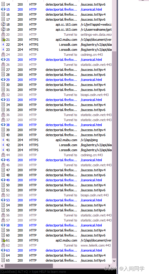
Task: Click the lock icon of session 37
Action: [x=3, y=120]
